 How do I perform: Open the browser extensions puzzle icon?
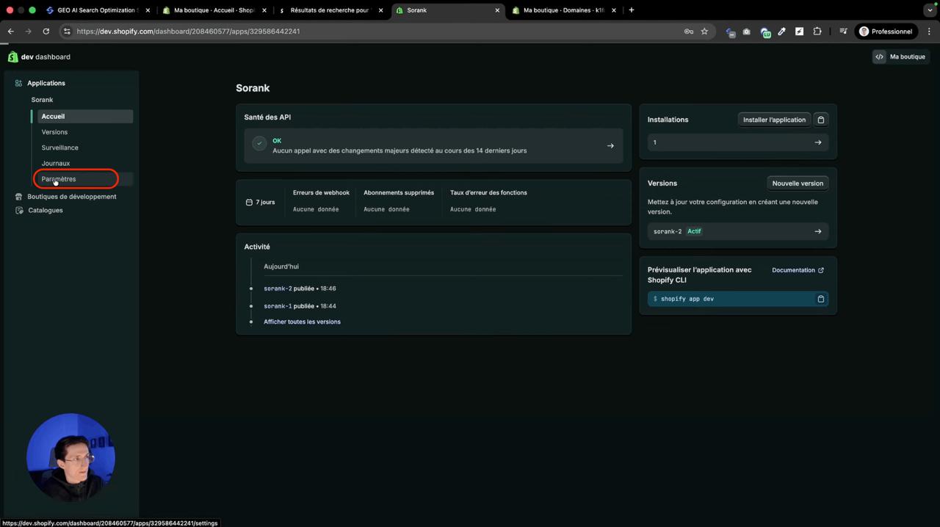click(817, 32)
